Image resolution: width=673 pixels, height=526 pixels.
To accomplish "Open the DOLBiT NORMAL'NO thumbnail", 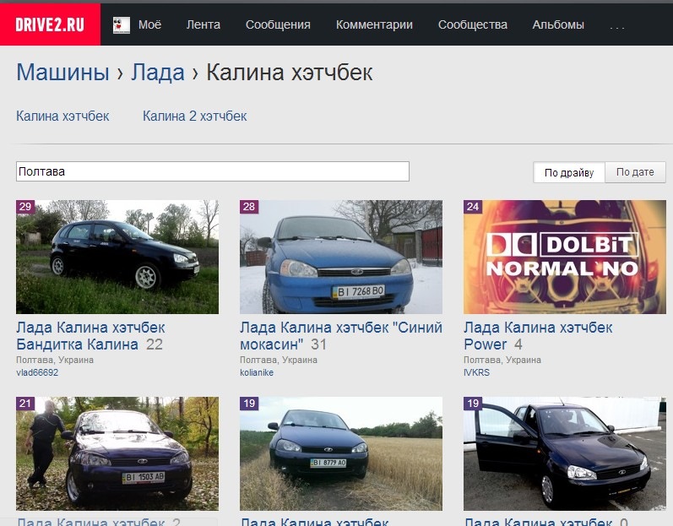I will pos(565,257).
